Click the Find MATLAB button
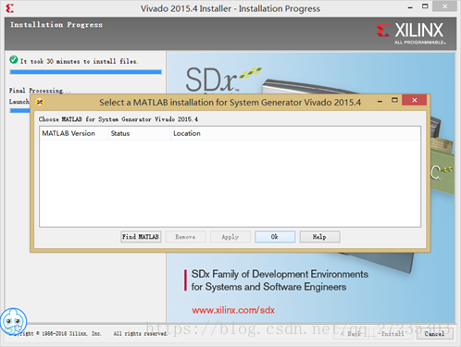 point(141,237)
